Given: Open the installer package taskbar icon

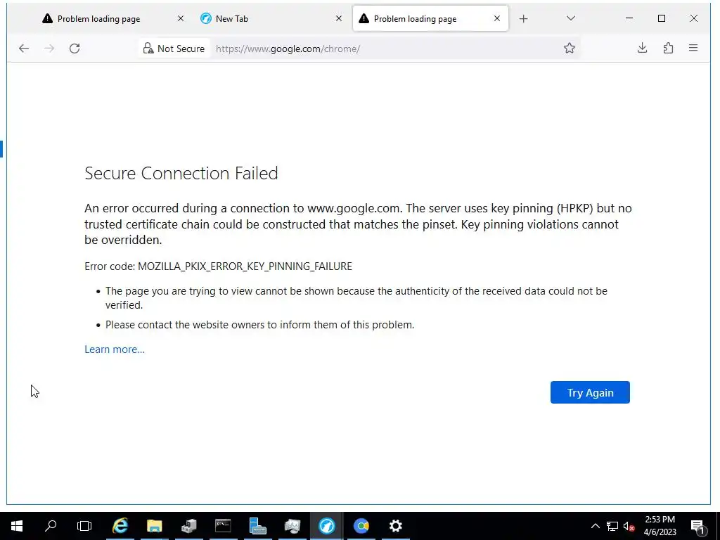Looking at the screenshot, I should pyautogui.click(x=188, y=526).
